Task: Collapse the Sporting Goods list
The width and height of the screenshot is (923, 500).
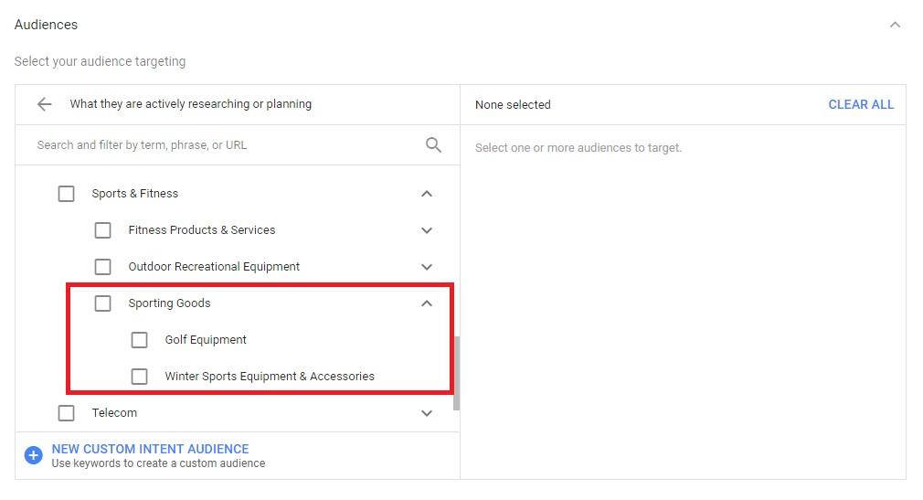Action: [x=427, y=303]
